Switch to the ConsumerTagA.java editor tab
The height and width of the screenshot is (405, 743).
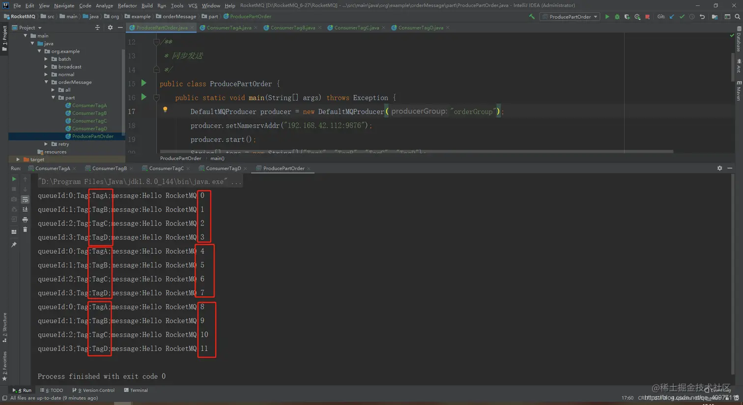[x=229, y=27]
